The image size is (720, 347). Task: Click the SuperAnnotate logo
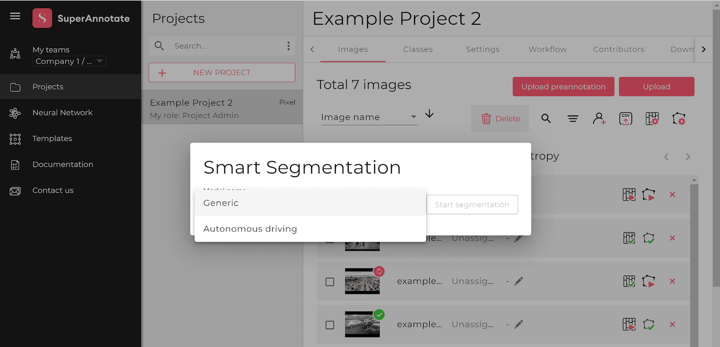(81, 18)
